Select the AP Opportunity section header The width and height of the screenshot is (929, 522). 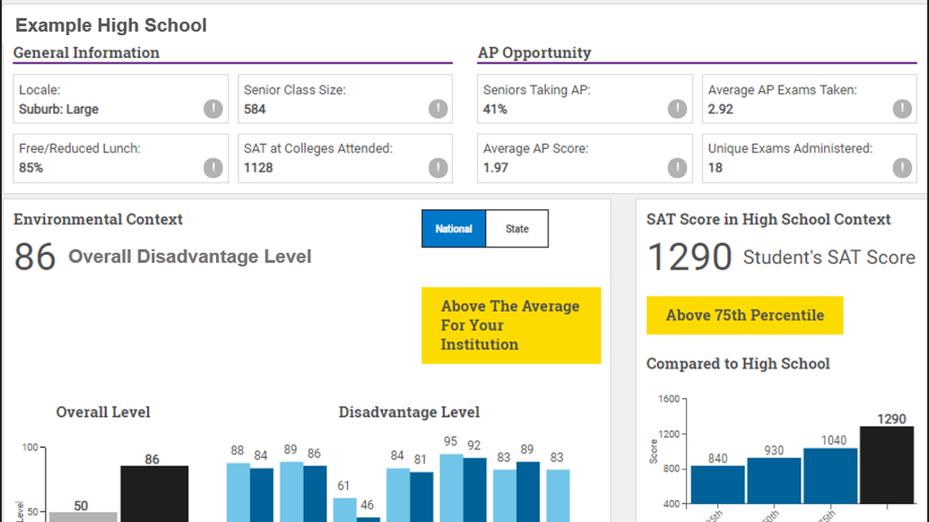(534, 53)
